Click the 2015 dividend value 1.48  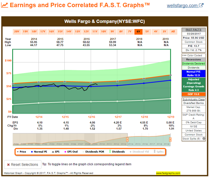66,129
